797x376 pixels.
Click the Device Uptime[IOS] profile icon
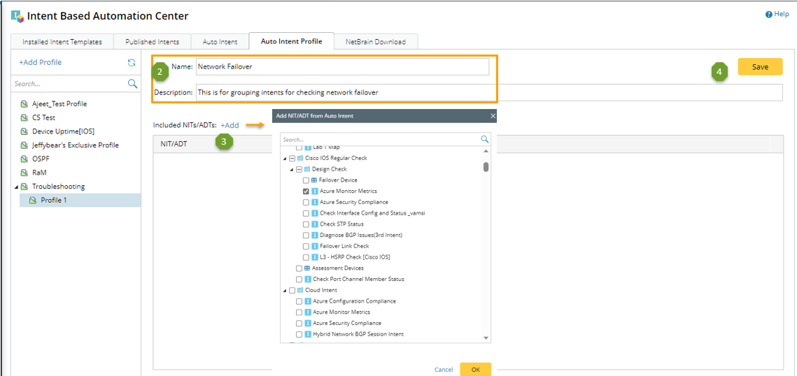pos(24,131)
